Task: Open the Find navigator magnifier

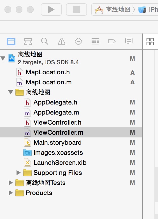Action: click(45, 41)
